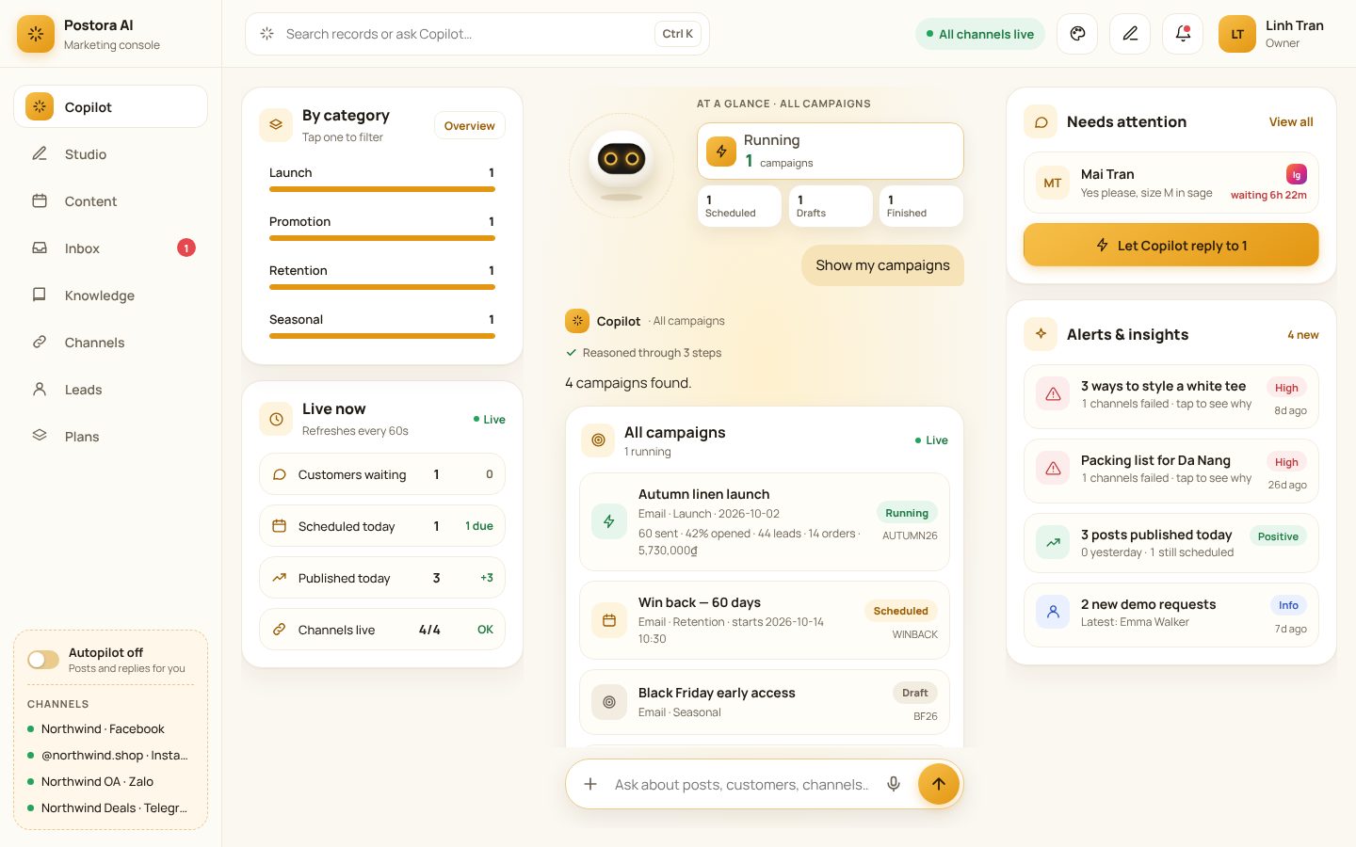The width and height of the screenshot is (1356, 847).
Task: Open the theme palette icon
Action: click(x=1077, y=34)
